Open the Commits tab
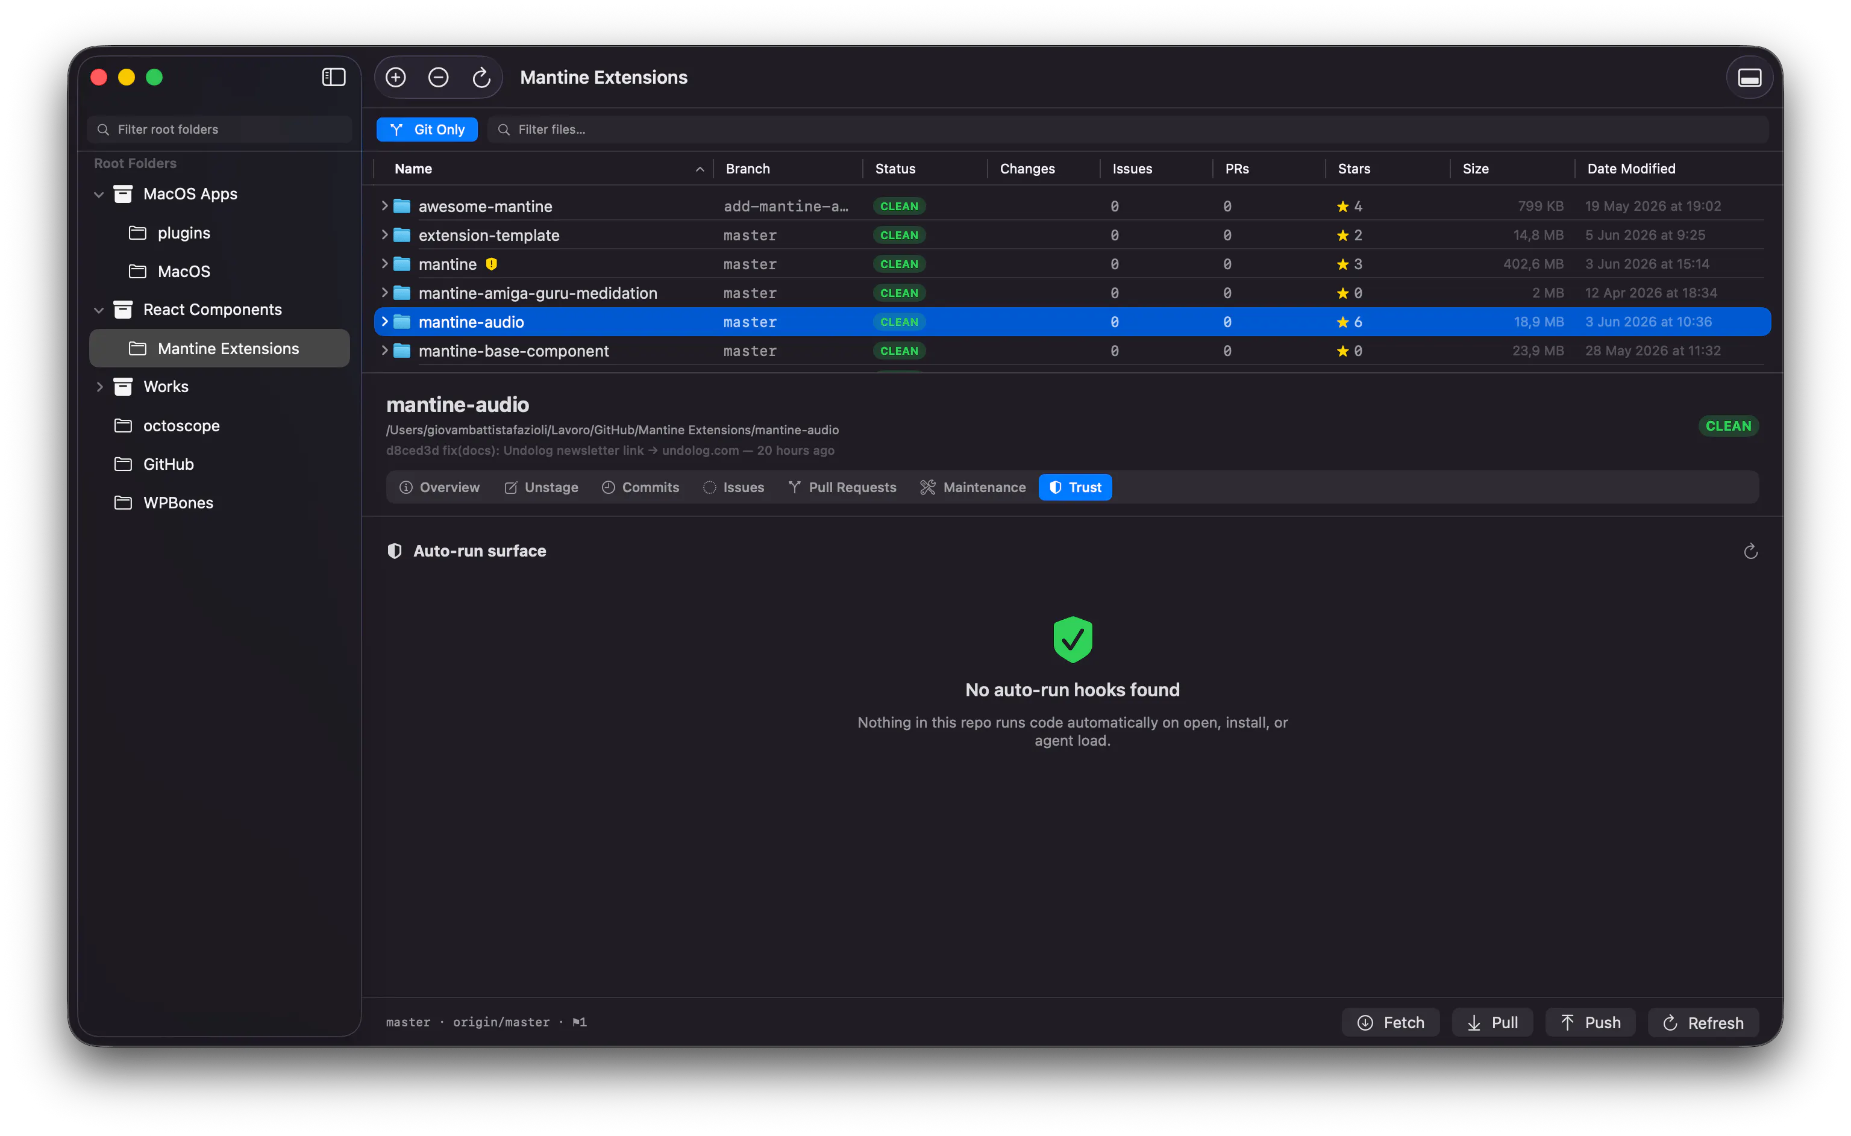1851x1136 pixels. coord(640,488)
